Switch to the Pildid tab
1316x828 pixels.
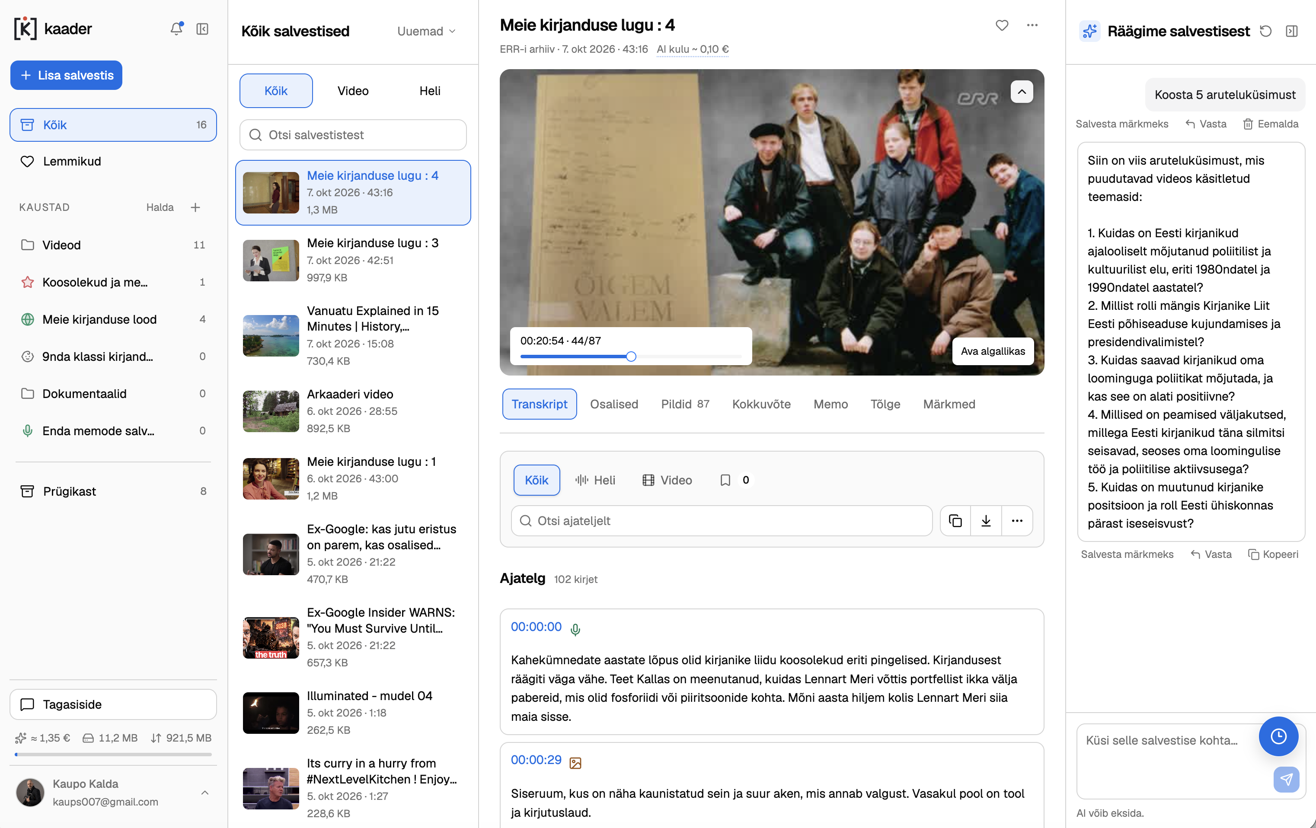pos(685,404)
